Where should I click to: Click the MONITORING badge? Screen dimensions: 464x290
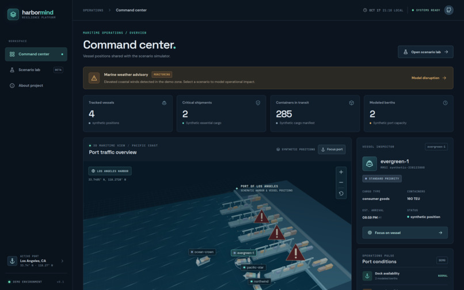tap(162, 75)
